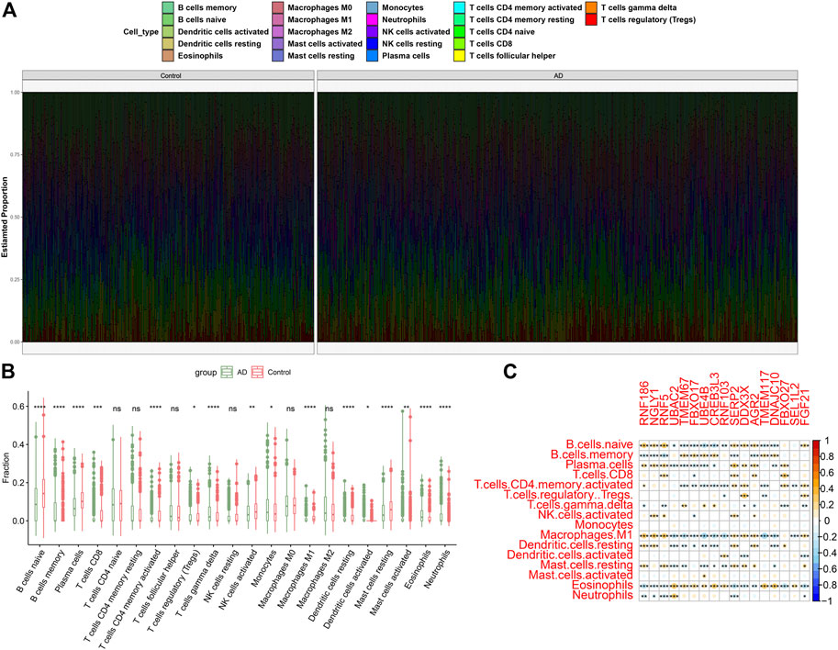Image resolution: width=838 pixels, height=650 pixels.
Task: Click the 'Neutrophils' x-axis label in panel B
Action: [438, 569]
